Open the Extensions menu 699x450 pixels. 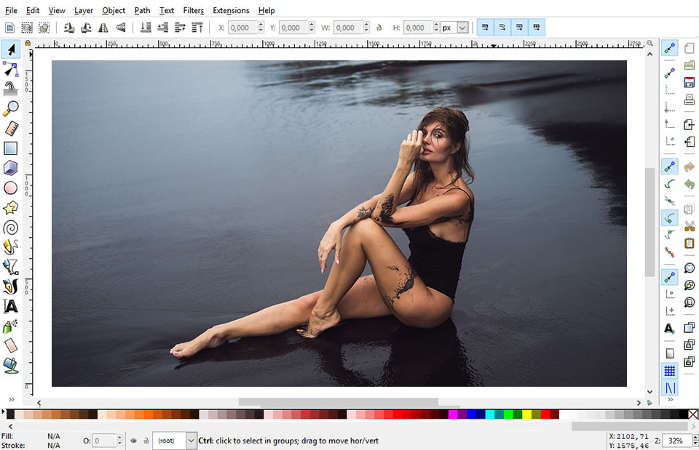tap(231, 10)
